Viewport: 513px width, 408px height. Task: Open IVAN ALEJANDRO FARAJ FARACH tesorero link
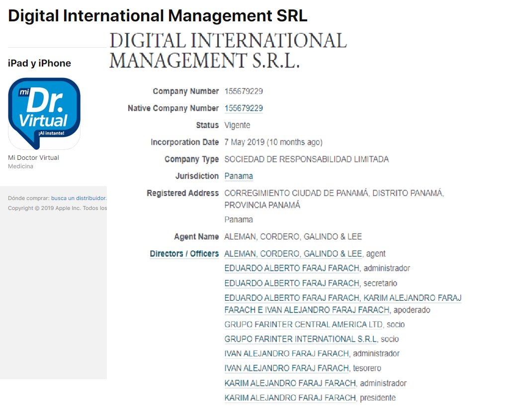287,368
